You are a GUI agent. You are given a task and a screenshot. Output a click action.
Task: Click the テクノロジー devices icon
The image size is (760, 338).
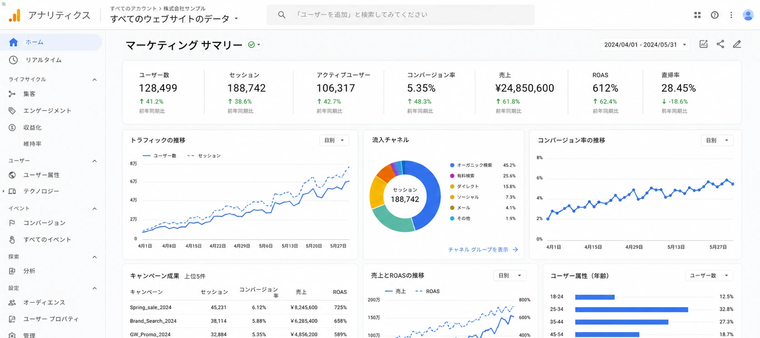tap(12, 192)
